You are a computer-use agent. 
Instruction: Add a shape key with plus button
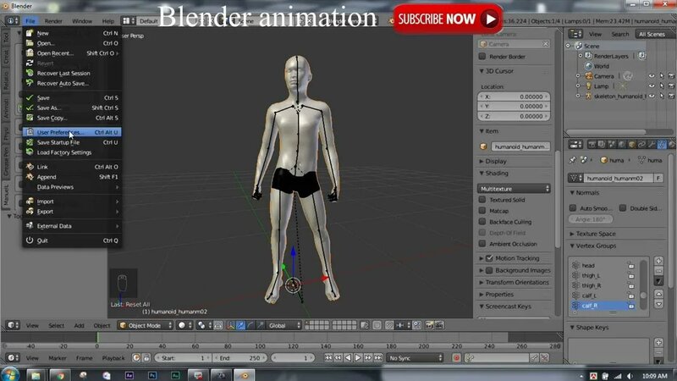click(x=658, y=343)
